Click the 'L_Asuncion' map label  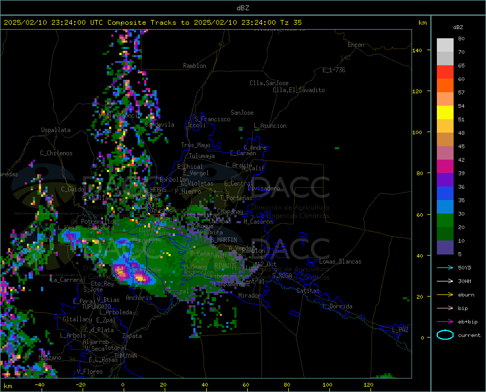(270, 126)
